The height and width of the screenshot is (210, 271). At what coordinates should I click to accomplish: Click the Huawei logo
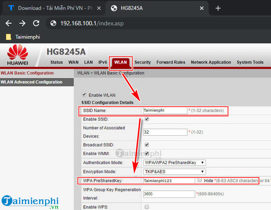pos(18,55)
